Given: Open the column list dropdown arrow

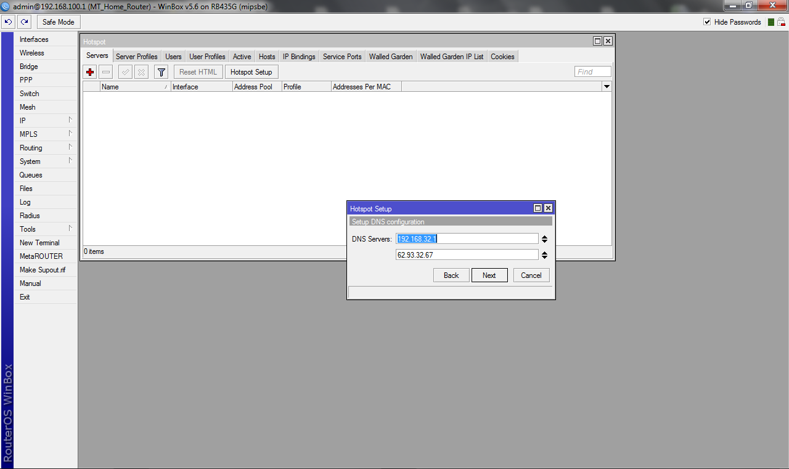Looking at the screenshot, I should 607,87.
